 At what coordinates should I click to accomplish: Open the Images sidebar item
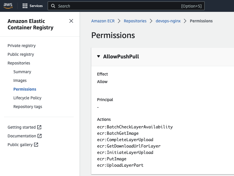20,80
